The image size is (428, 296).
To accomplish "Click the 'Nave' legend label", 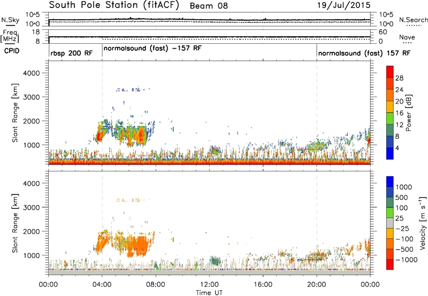I will [407, 37].
